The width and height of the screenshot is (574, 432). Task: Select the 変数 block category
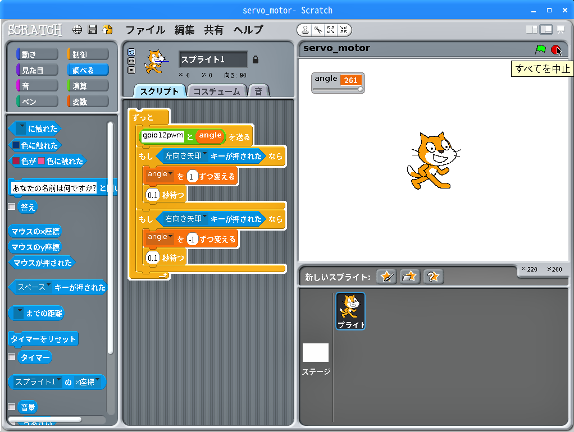click(x=88, y=102)
